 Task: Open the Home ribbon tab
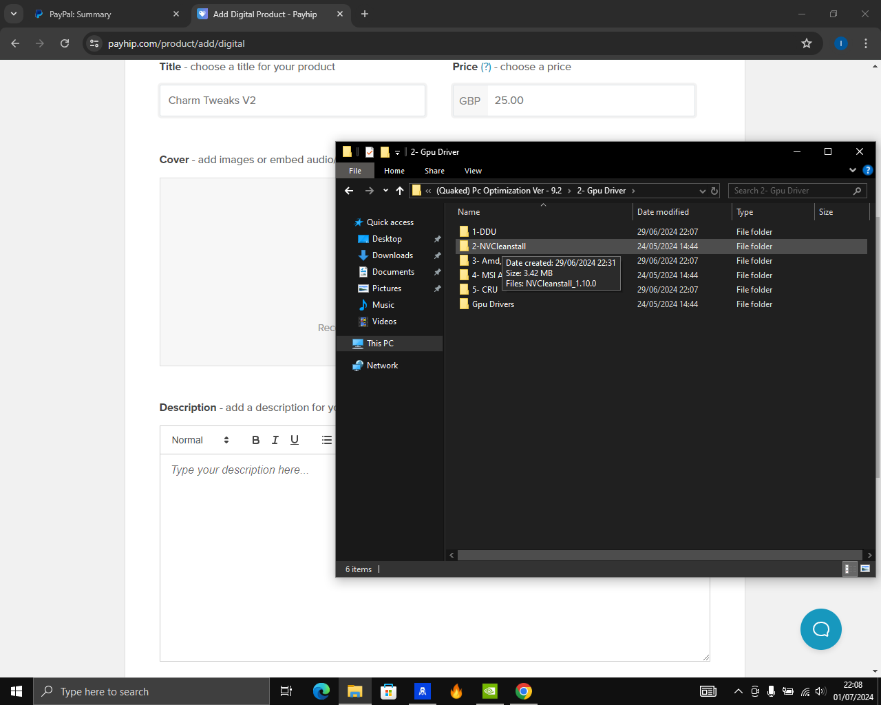[x=394, y=171]
